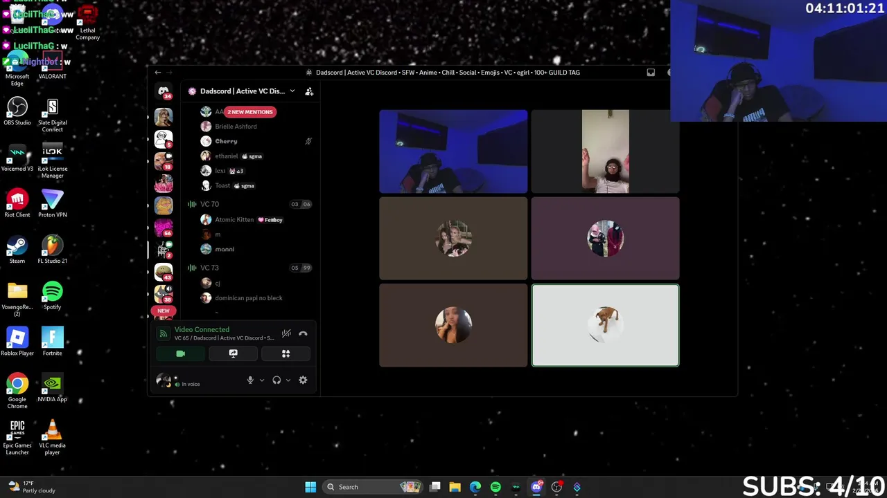
Task: Click the NEW unread servers pill
Action: (x=164, y=311)
